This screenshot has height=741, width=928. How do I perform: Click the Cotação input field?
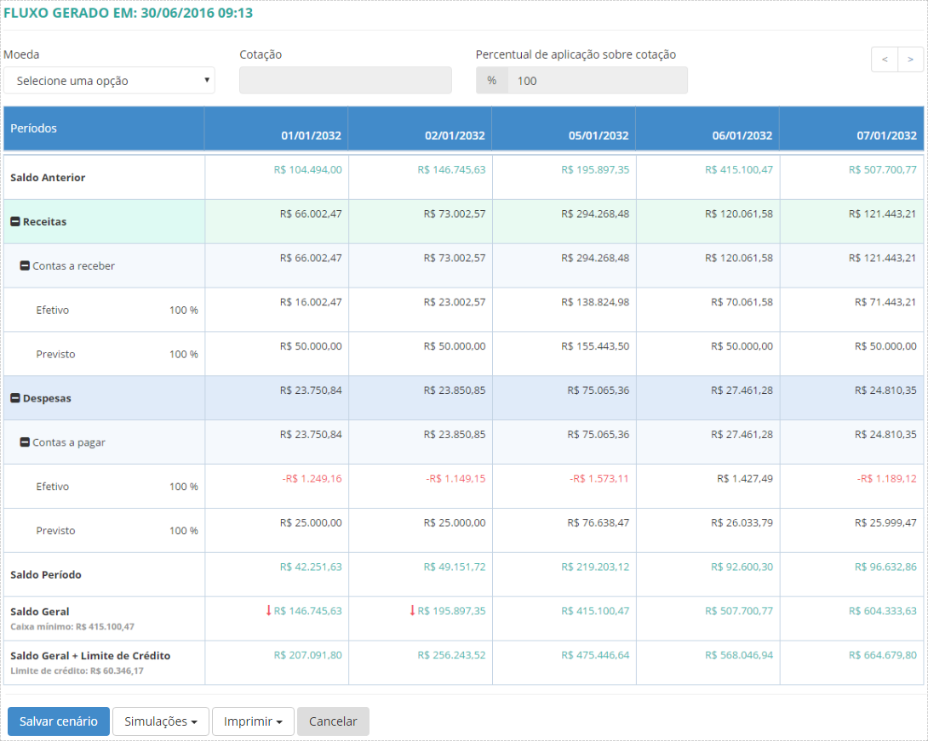(346, 81)
